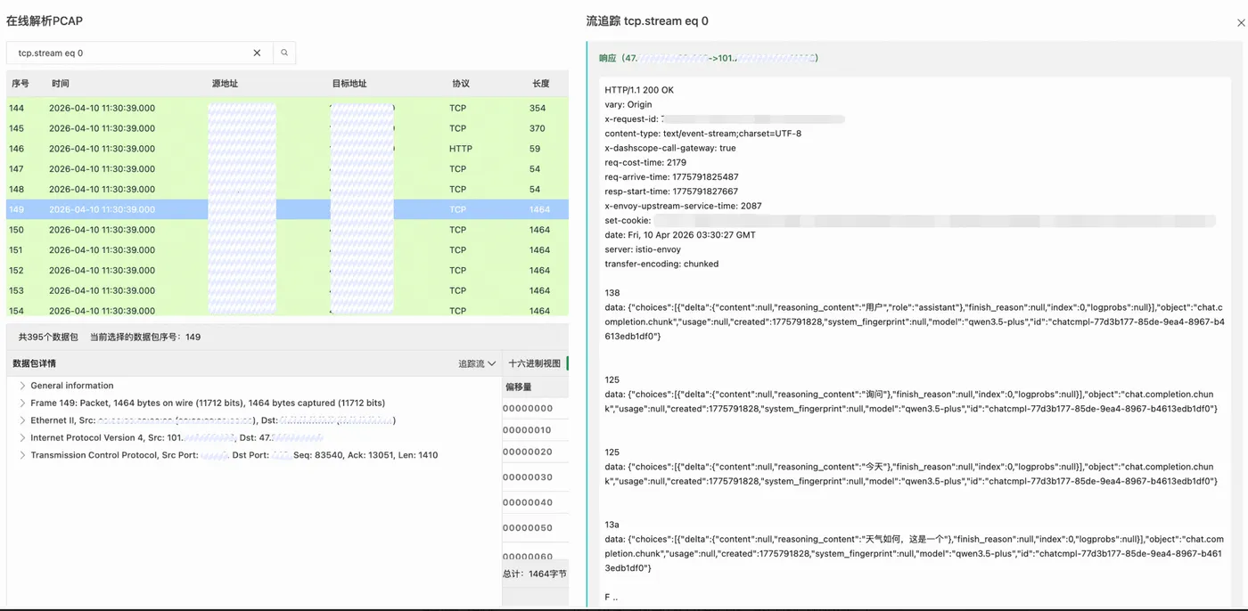
Task: Click hex offset row 00000000
Action: coord(535,409)
